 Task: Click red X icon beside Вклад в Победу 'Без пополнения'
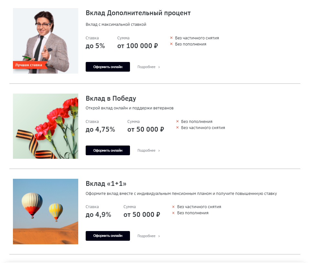[x=178, y=122]
